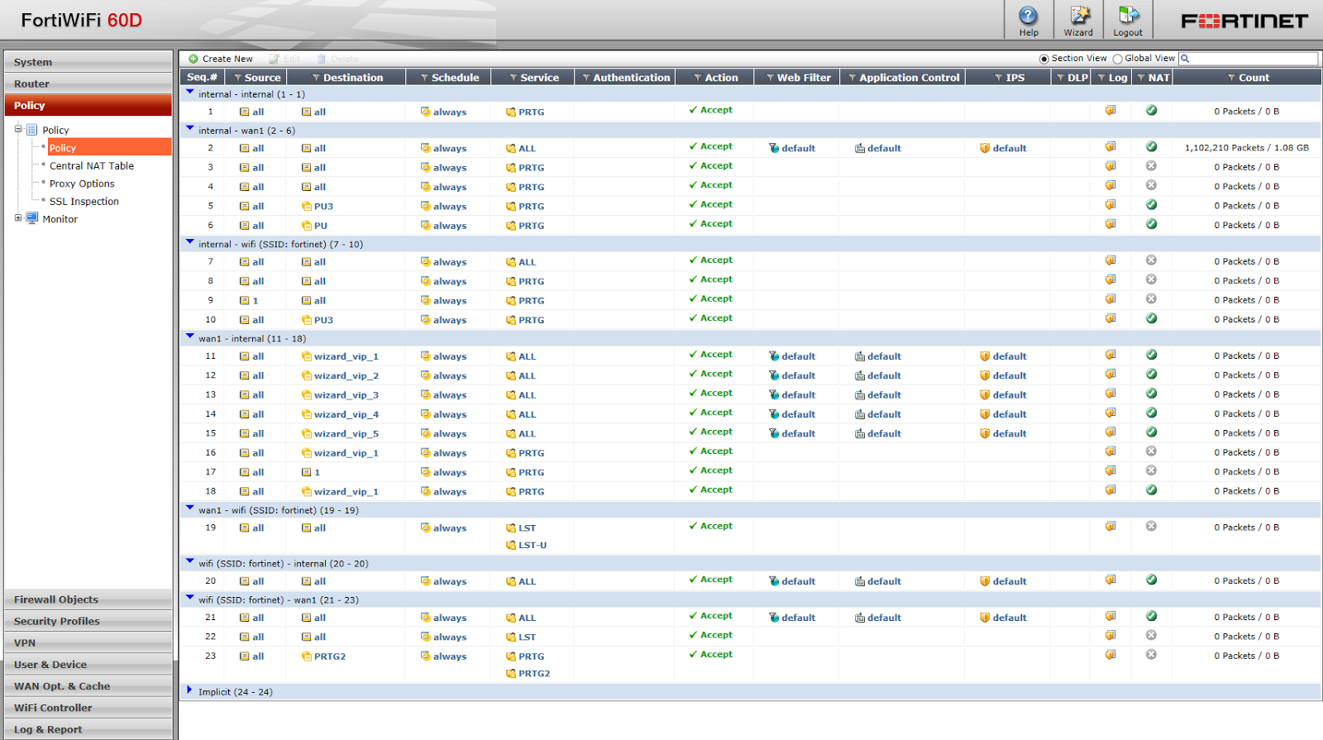Select the Global View radio button

[1117, 59]
